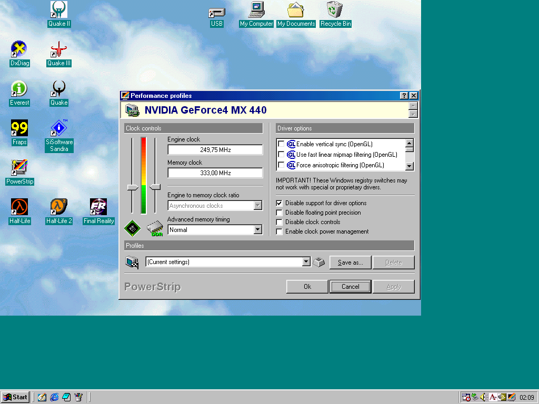Uncheck Disable support for driver options
Viewport: 539px width, 404px height.
coord(280,203)
